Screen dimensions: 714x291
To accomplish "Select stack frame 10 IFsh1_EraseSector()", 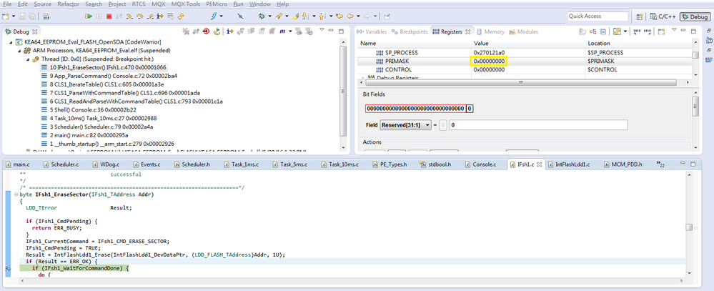I will click(104, 67).
